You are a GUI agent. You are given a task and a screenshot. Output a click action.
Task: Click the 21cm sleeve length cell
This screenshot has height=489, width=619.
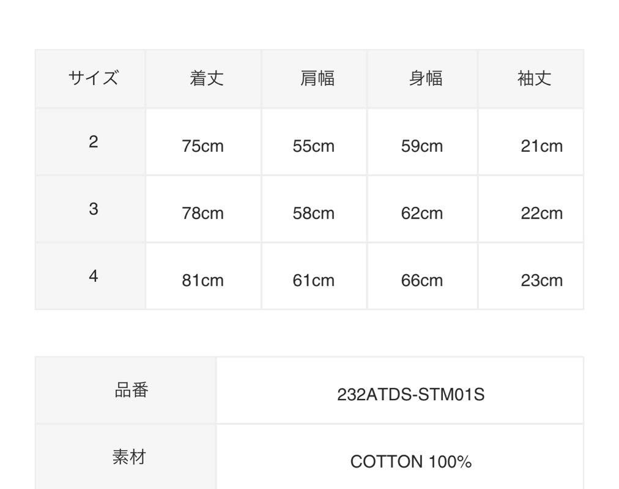[531, 142]
